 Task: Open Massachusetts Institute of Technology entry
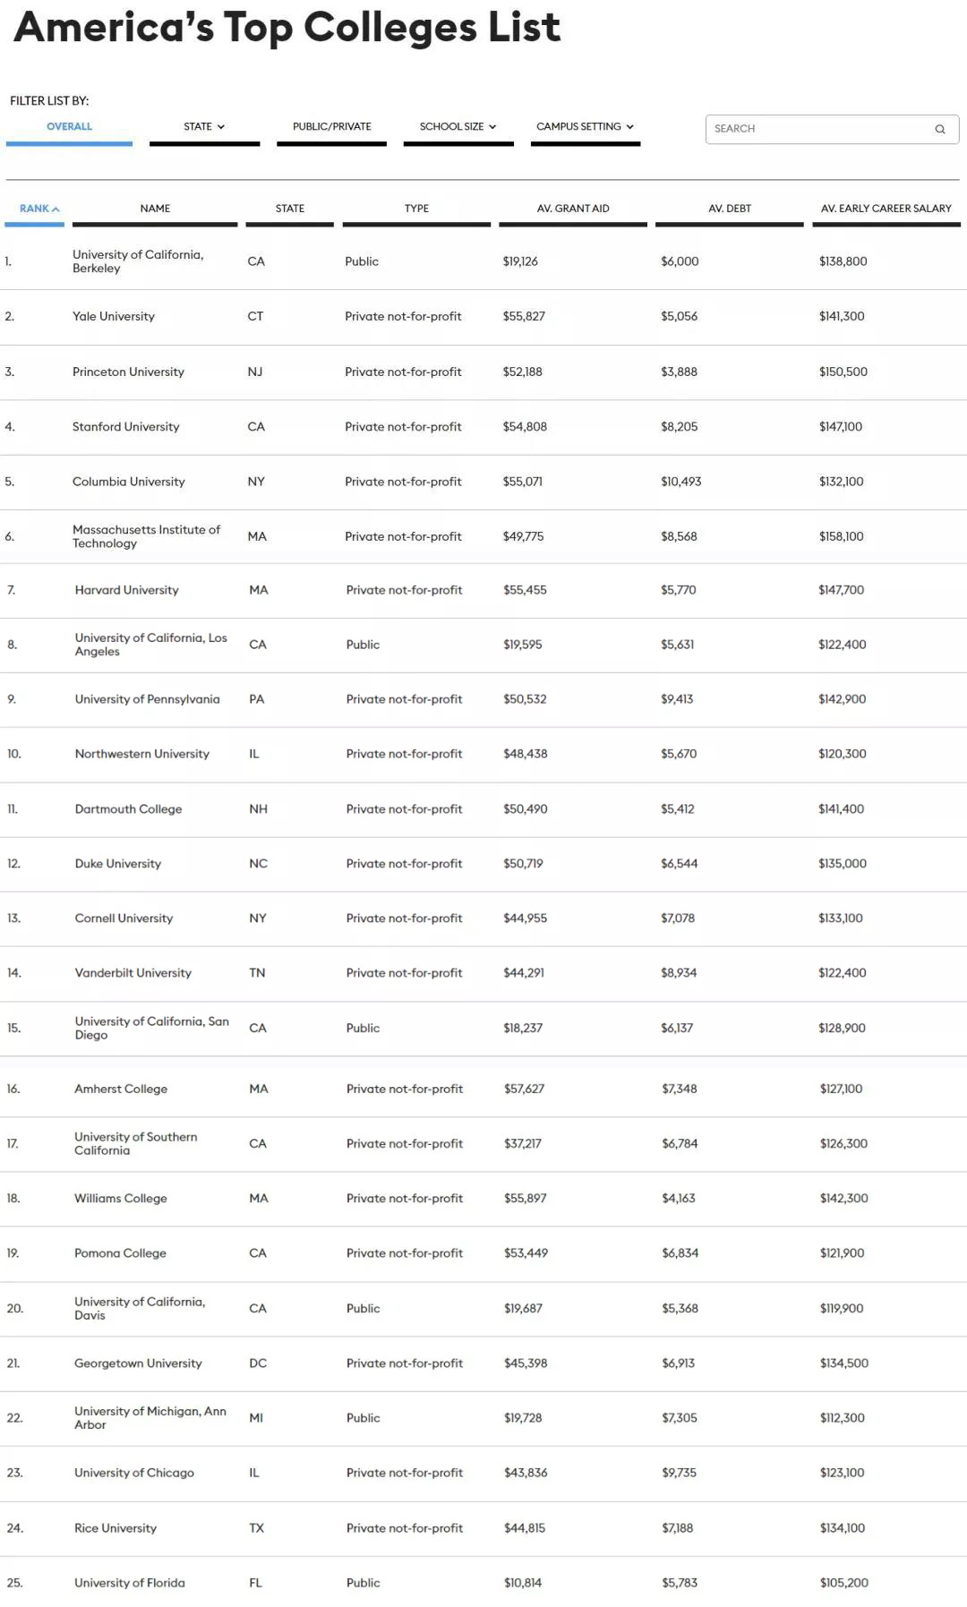(146, 536)
